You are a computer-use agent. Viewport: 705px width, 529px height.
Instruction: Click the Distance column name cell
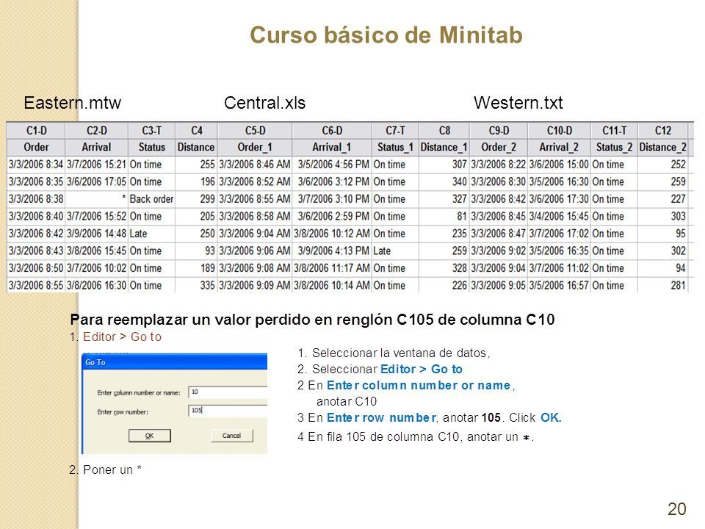[x=197, y=147]
